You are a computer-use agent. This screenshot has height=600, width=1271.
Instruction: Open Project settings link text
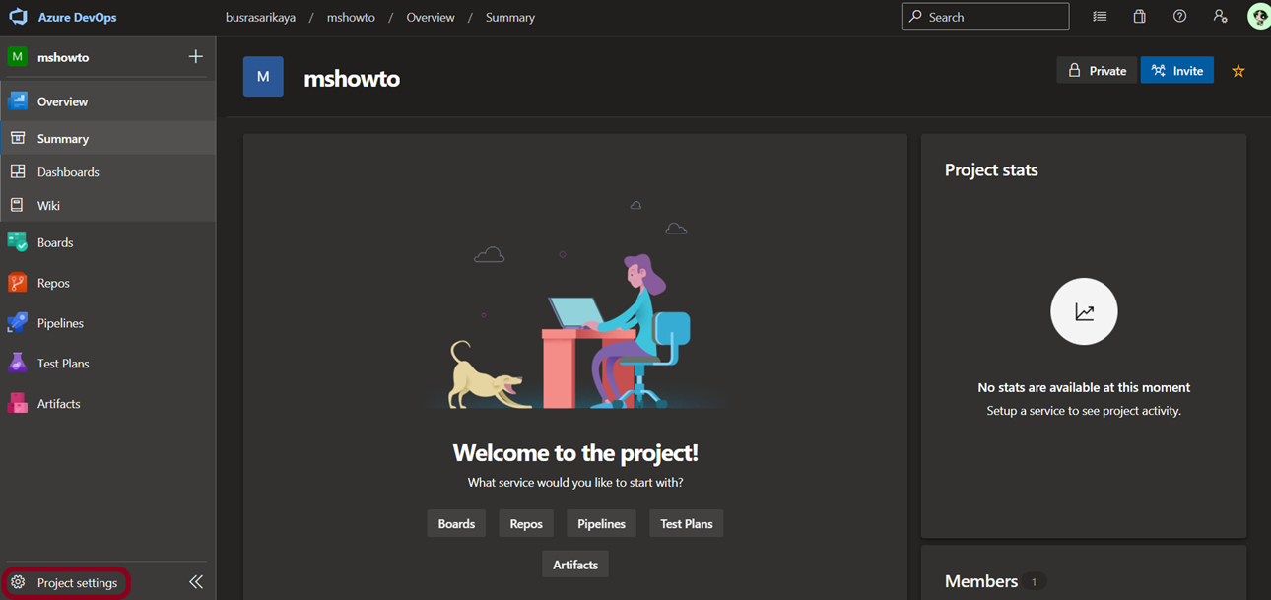[77, 583]
